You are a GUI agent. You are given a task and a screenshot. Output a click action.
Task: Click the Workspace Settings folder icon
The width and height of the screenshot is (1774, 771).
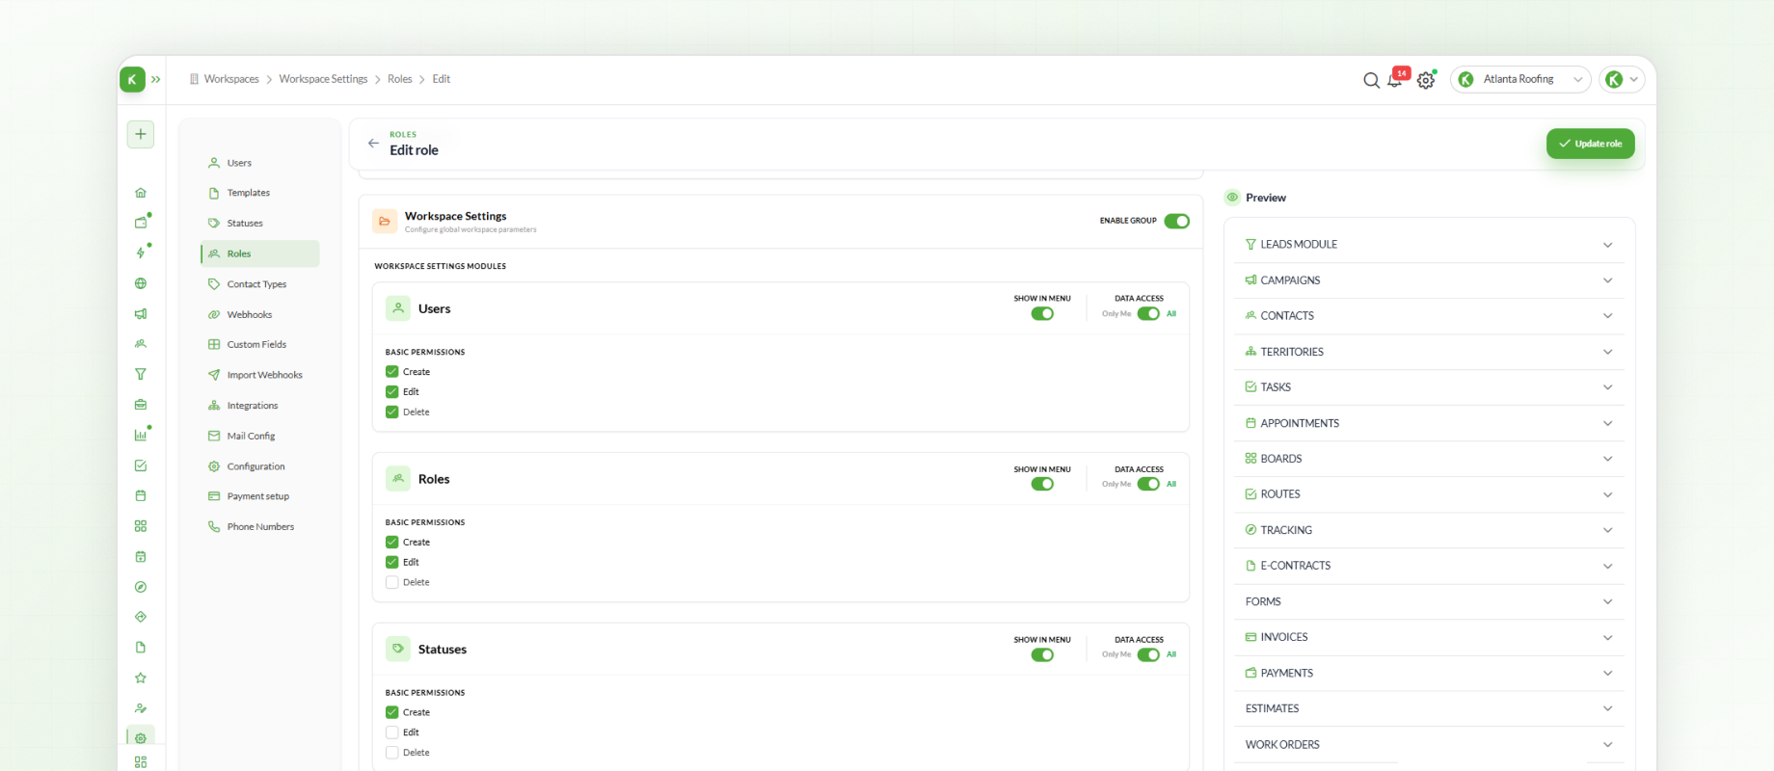click(x=385, y=222)
